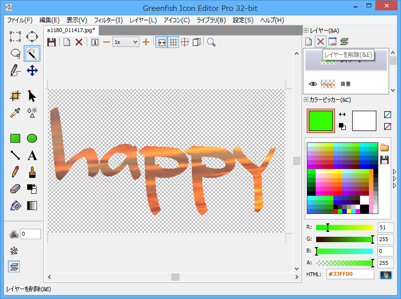Pick the Eyedropper tool
This screenshot has height=299, width=401.
tap(15, 113)
